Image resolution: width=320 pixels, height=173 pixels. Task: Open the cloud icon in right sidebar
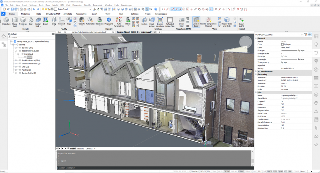pyautogui.click(x=316, y=136)
